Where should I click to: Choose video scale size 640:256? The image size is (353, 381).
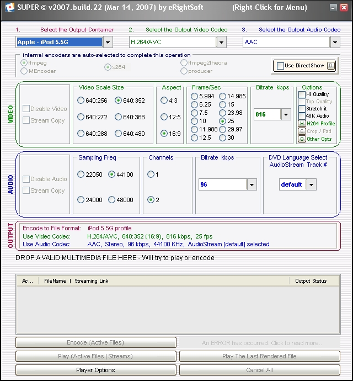point(81,100)
